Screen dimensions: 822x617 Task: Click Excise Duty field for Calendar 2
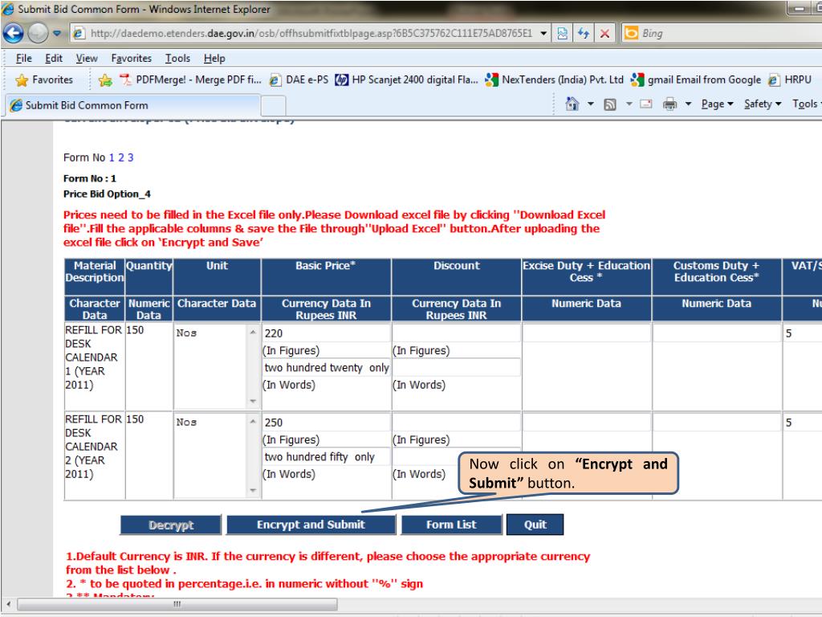coord(586,423)
